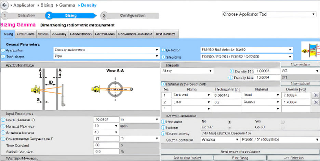Screen dimensions: 320x161
Task: Select Modulator Yes radio button
Action: [282, 121]
